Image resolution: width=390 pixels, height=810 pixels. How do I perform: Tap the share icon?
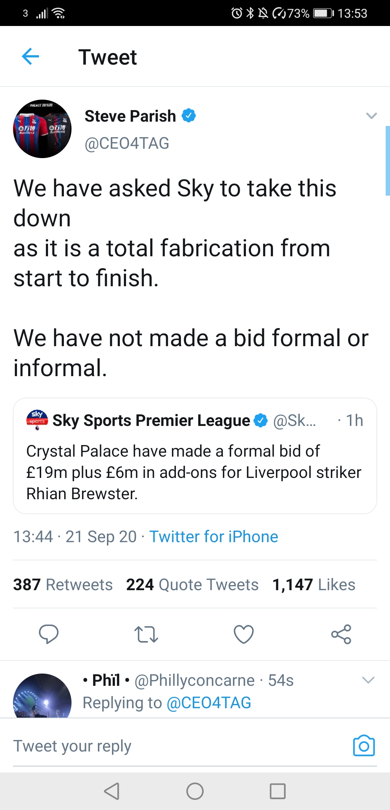(341, 634)
